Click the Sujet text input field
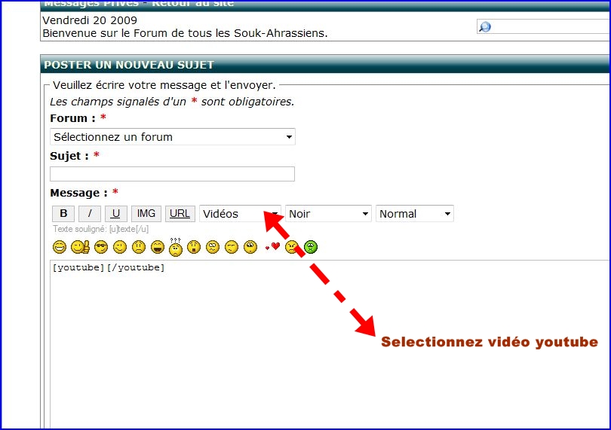This screenshot has width=611, height=430. pyautogui.click(x=172, y=174)
